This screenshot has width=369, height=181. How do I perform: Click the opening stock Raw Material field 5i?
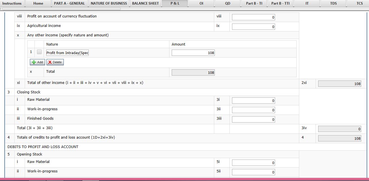(x=254, y=163)
